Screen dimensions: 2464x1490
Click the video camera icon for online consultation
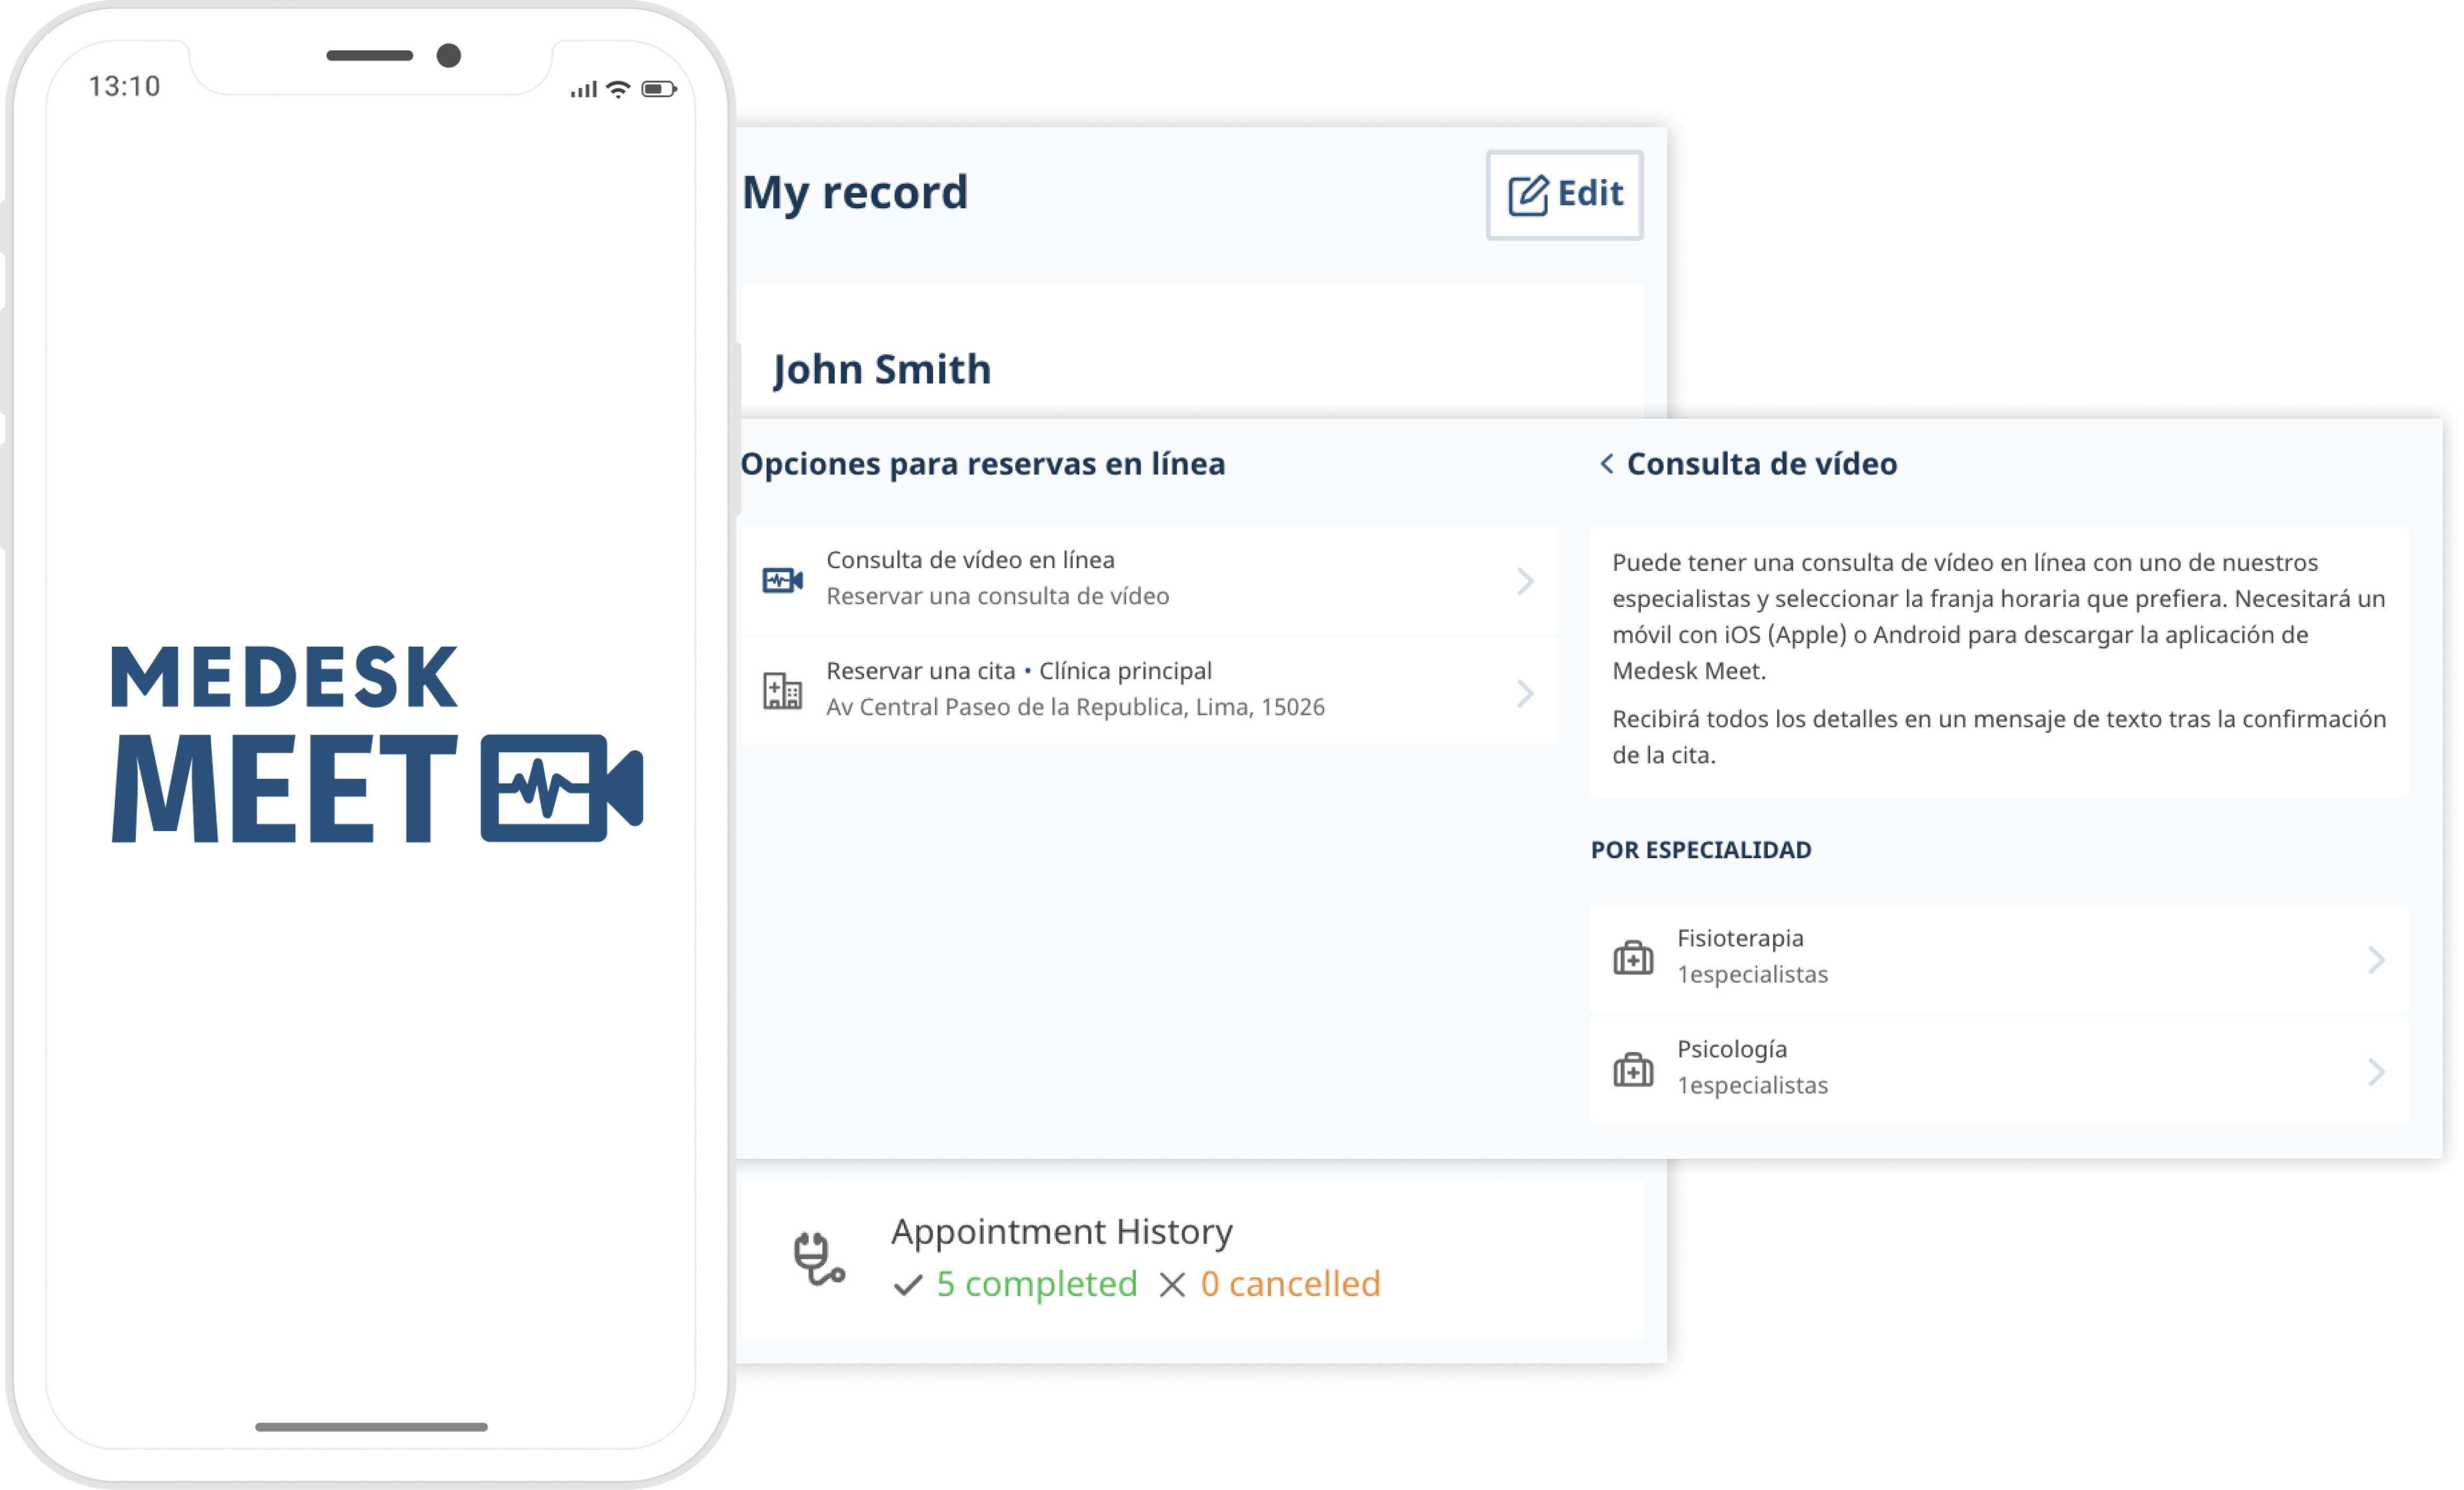pyautogui.click(x=782, y=580)
